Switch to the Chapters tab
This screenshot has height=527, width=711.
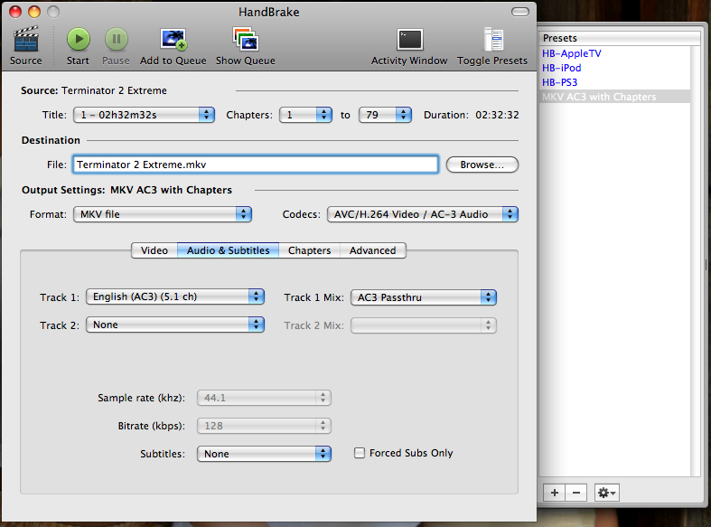[x=309, y=250]
